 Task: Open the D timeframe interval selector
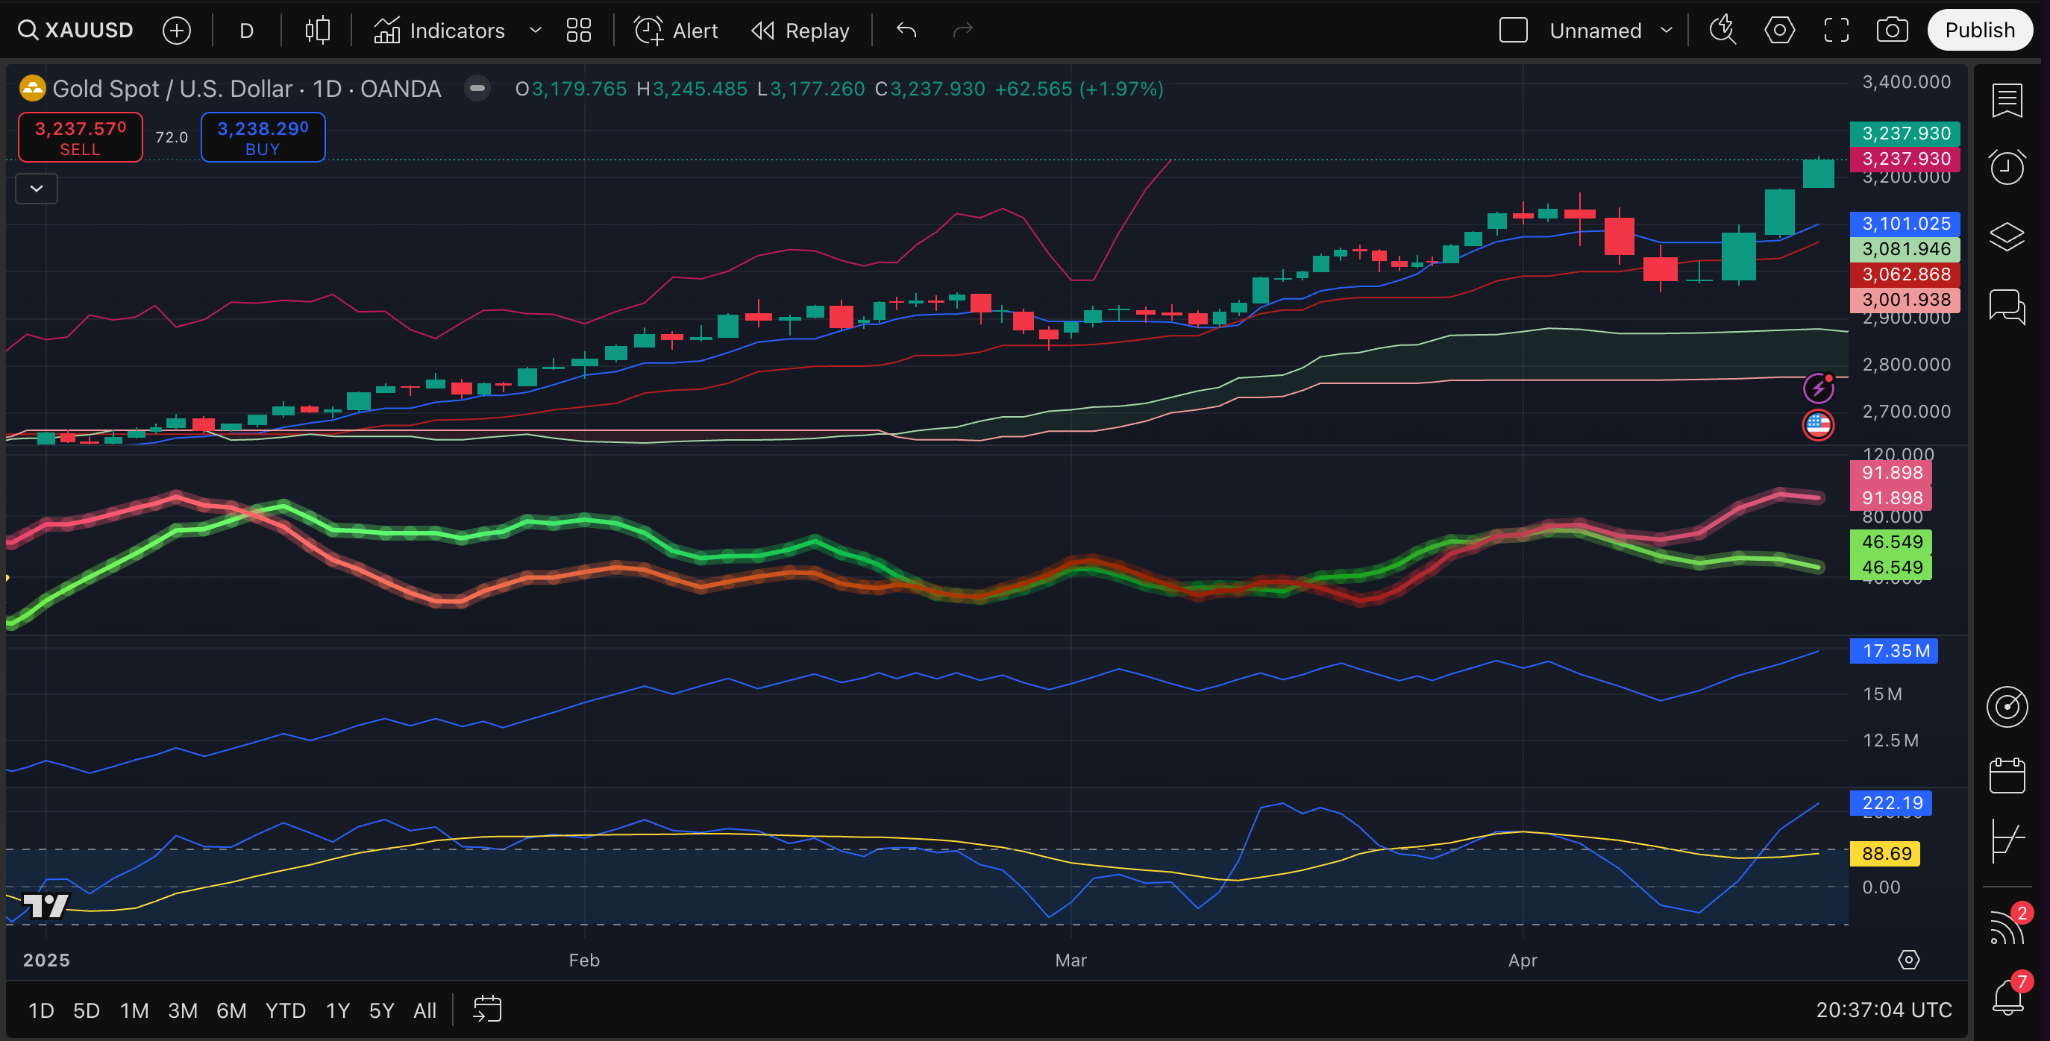(247, 31)
